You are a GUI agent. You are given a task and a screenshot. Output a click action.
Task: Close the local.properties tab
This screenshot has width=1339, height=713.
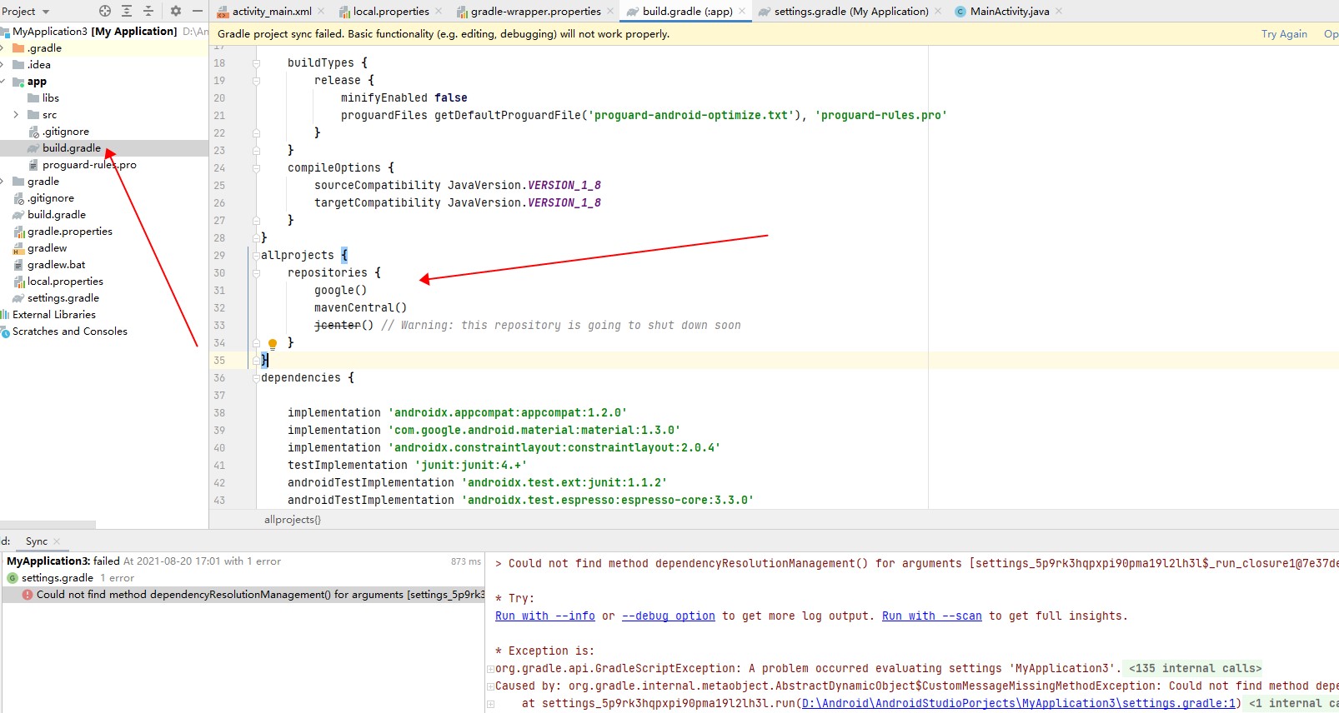pyautogui.click(x=439, y=11)
